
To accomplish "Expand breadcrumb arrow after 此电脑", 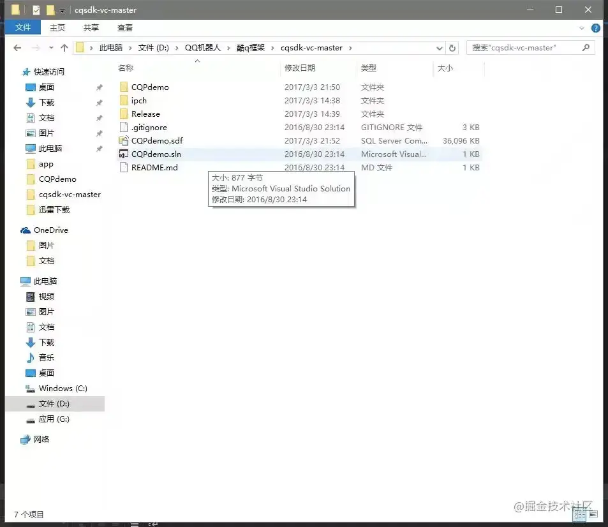I will (x=130, y=48).
